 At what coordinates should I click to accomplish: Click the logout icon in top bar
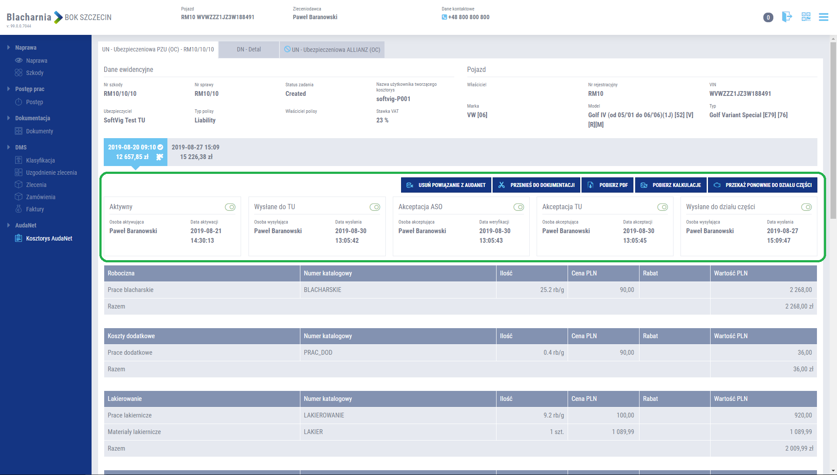pyautogui.click(x=786, y=17)
